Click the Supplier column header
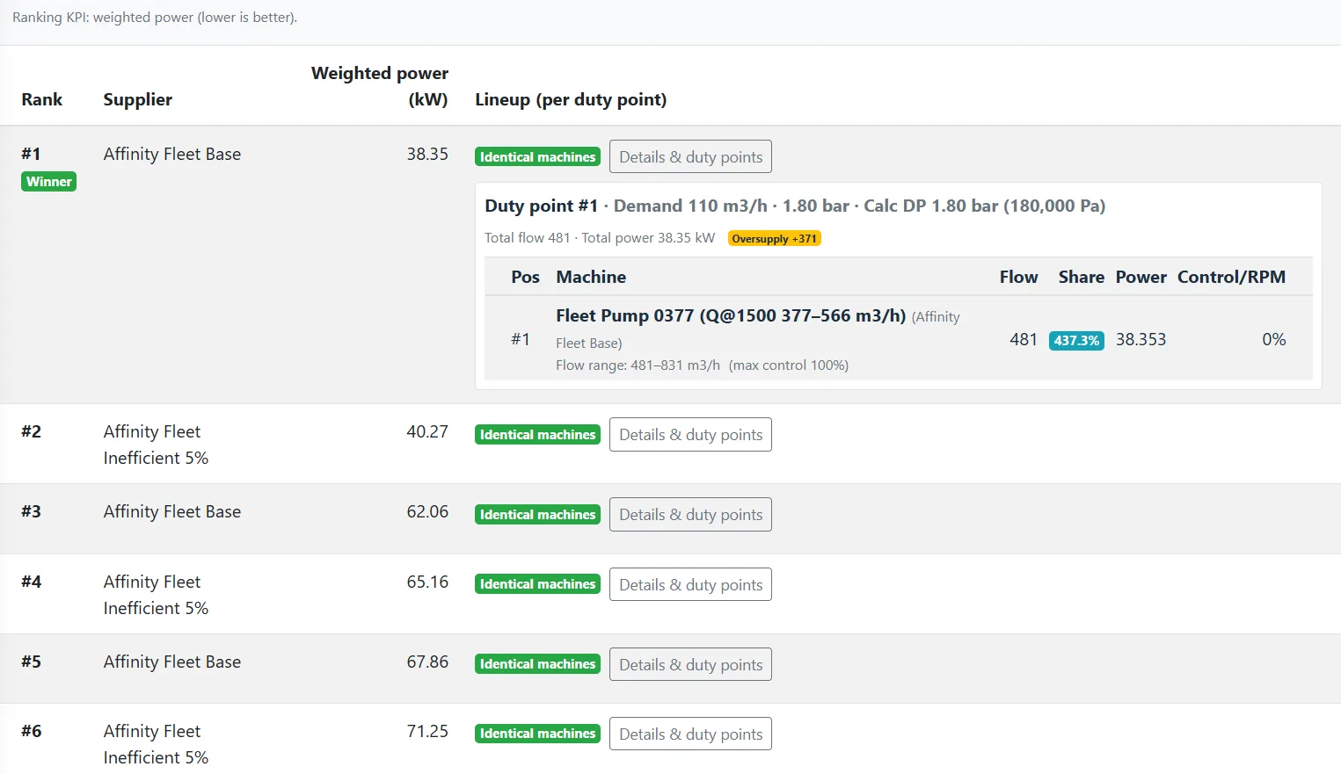The image size is (1341, 774). coord(137,99)
